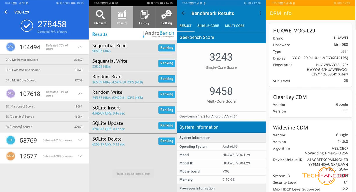
Task: Select the CPU Mathematics Score row
Action: pyautogui.click(x=44, y=60)
